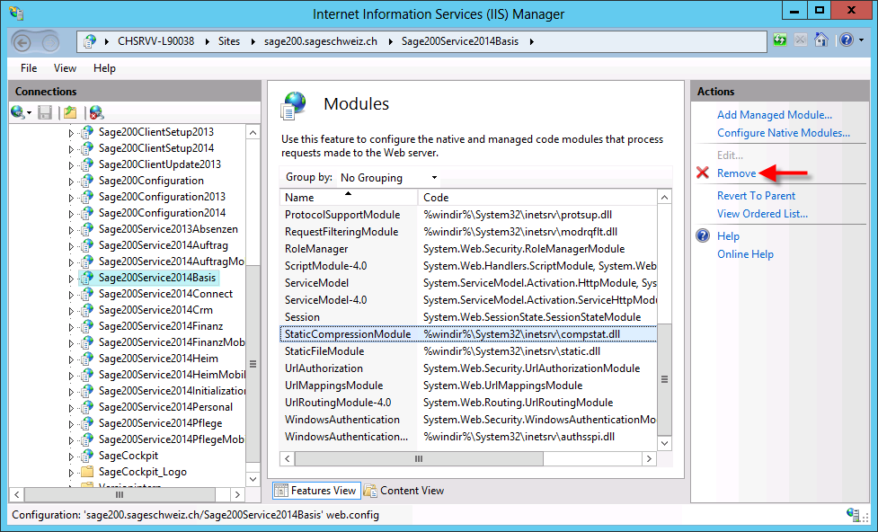Click the Create New Connection globe icon
The width and height of the screenshot is (878, 532).
pos(17,112)
